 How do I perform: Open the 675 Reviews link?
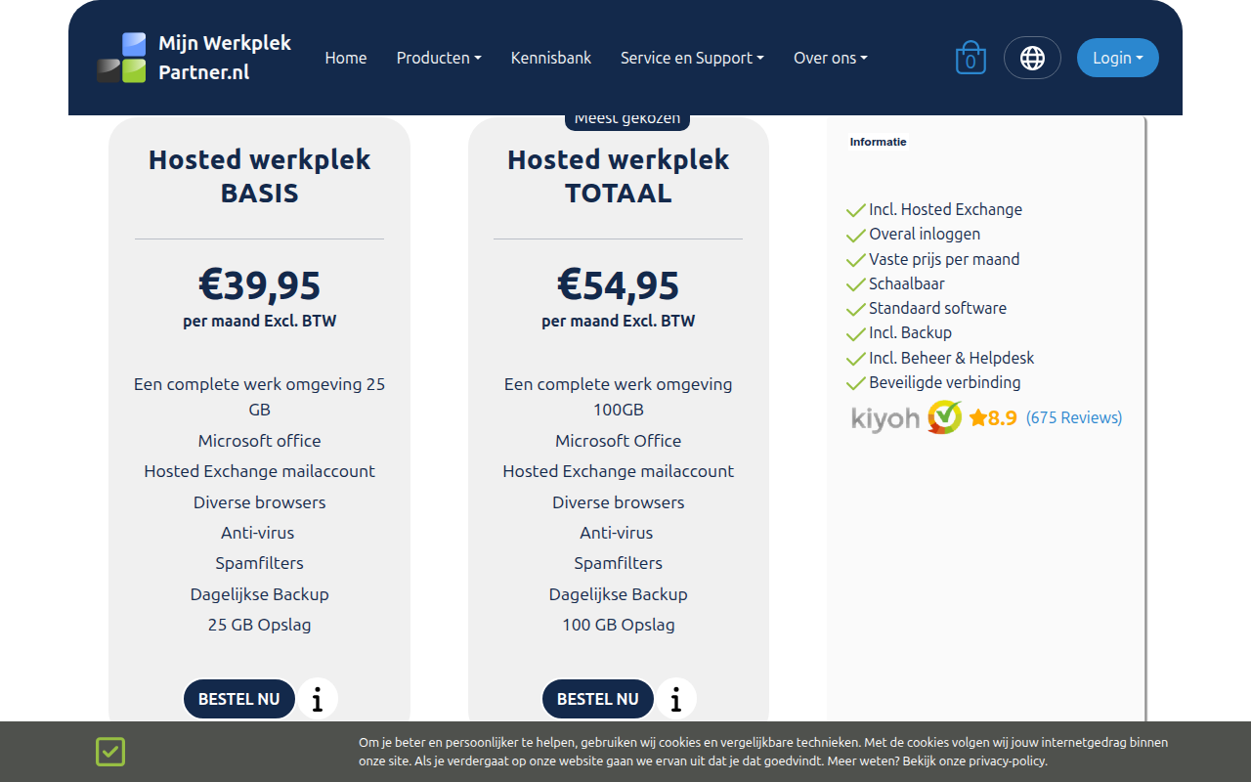pos(1074,417)
